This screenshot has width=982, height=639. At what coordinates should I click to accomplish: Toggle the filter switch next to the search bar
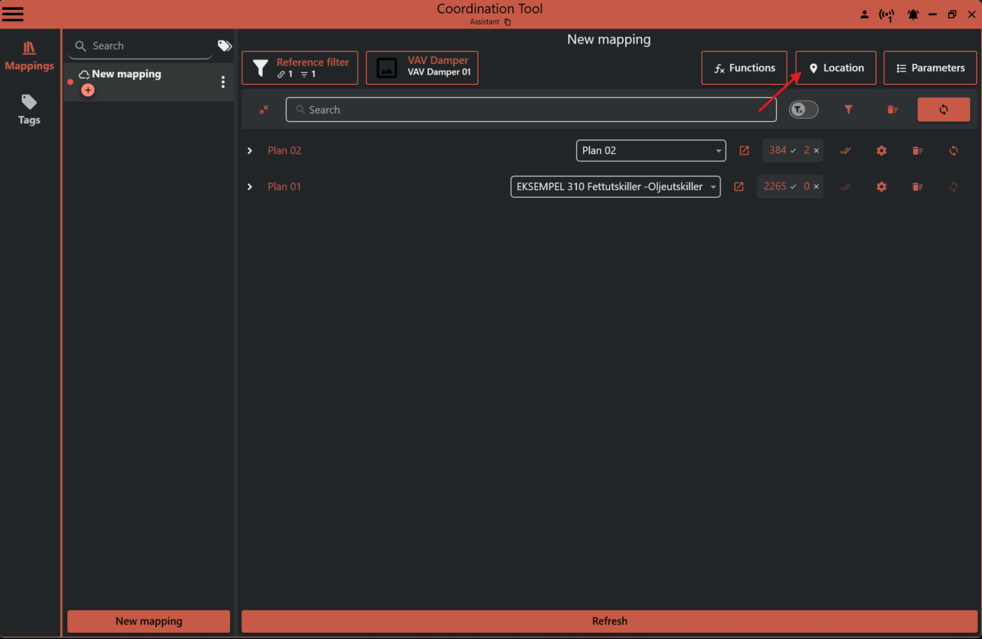(803, 109)
